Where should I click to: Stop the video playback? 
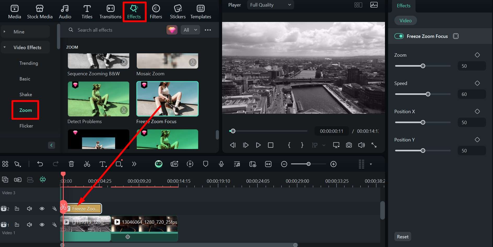point(271,145)
